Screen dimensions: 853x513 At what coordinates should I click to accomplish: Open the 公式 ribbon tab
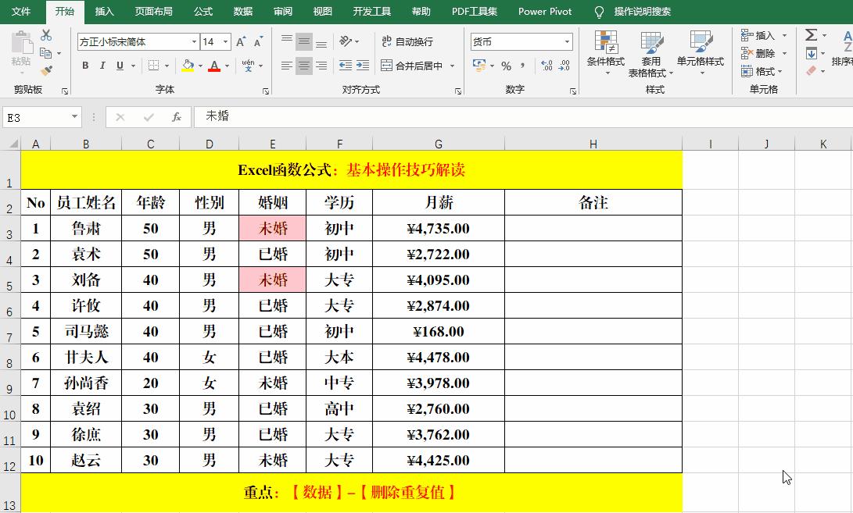pyautogui.click(x=202, y=12)
